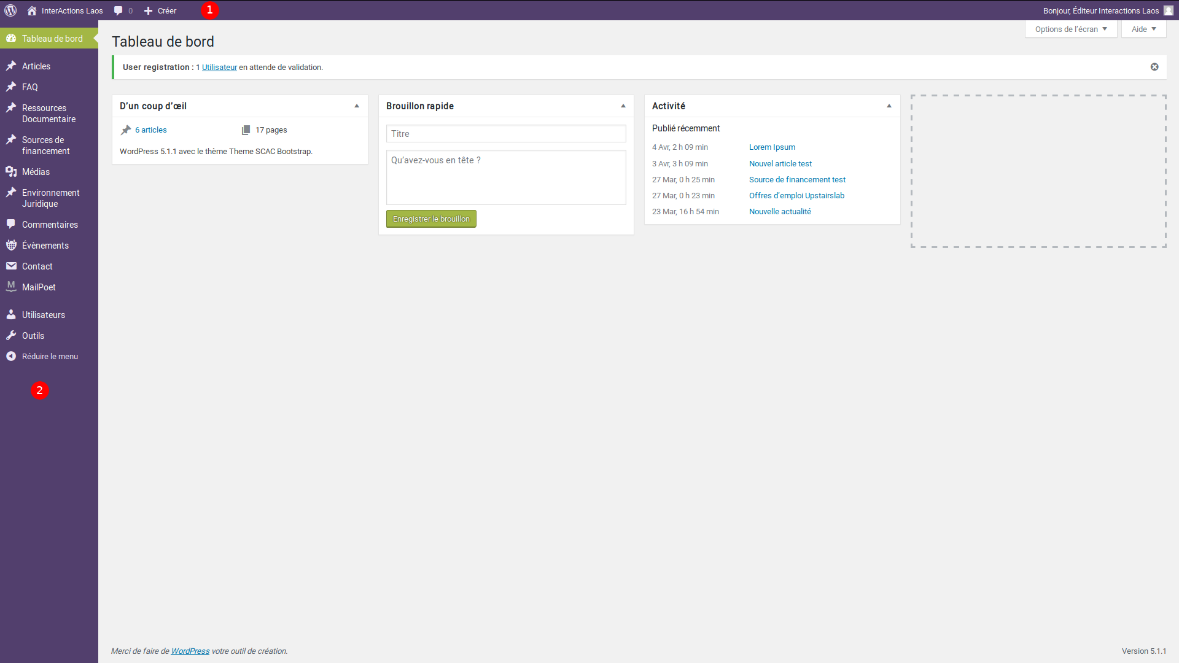This screenshot has width=1179, height=663.
Task: Collapse the Brouillon rapide widget
Action: click(623, 106)
